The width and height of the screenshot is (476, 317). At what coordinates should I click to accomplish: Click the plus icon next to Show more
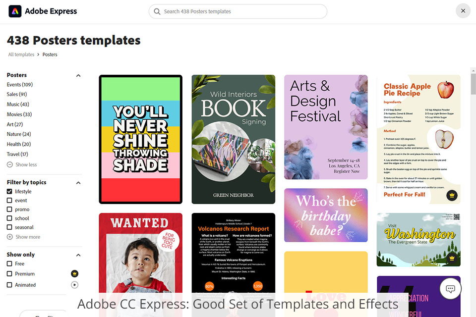pos(10,237)
